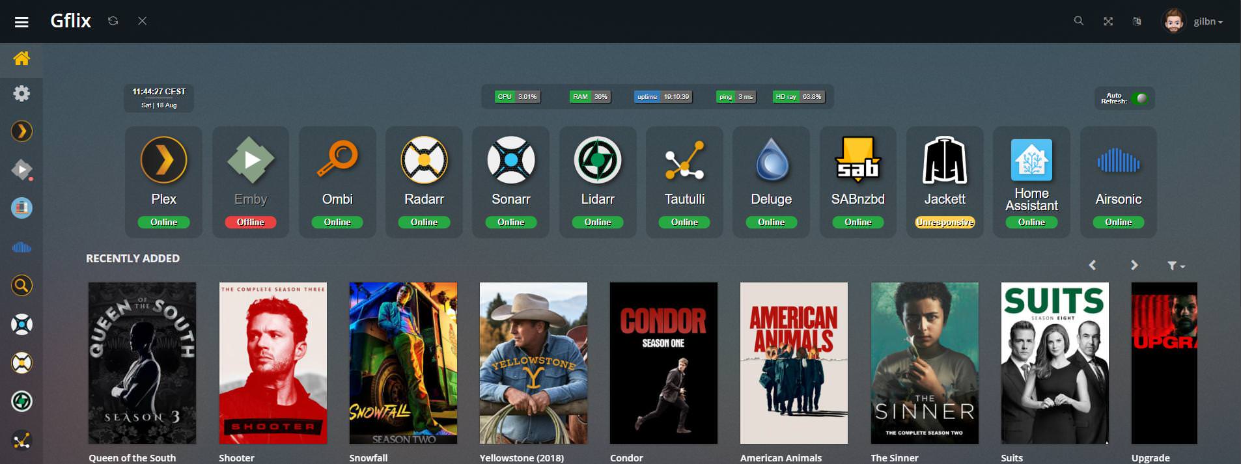Open the Deluge water drop icon

(x=771, y=160)
